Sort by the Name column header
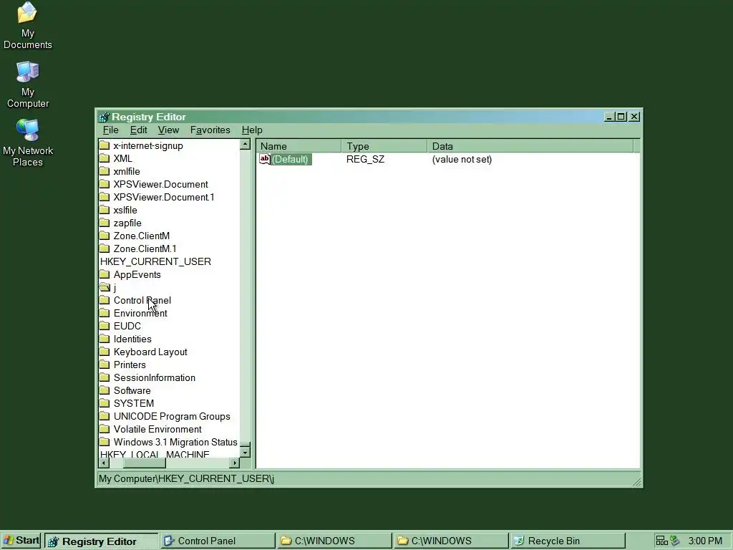Screen dimensions: 733x550 (x=298, y=146)
